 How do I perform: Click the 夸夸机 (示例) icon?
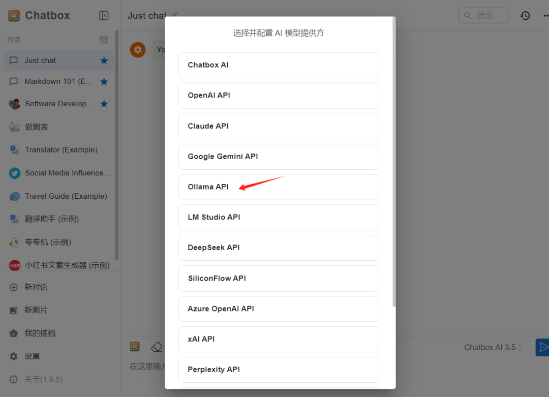click(x=14, y=242)
